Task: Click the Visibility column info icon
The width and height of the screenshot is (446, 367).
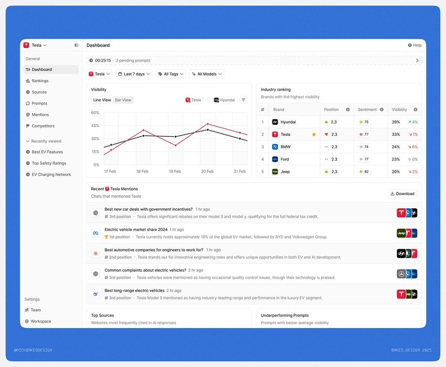Action: pos(415,110)
